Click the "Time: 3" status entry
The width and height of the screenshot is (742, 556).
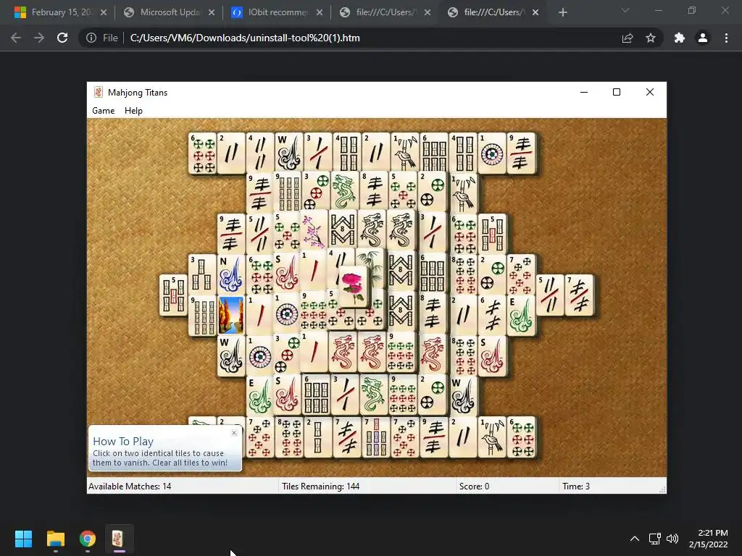point(575,486)
